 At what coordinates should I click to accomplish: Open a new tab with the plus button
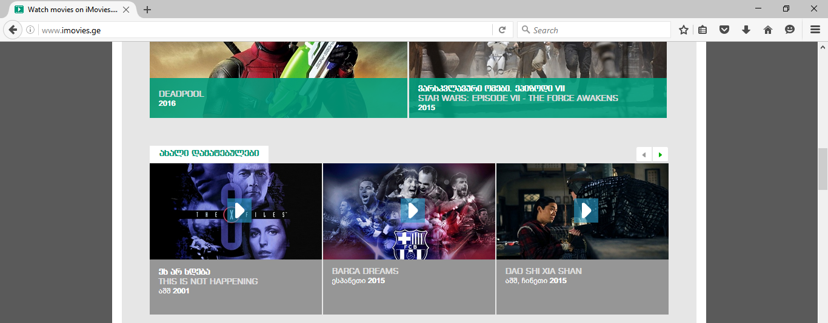coord(147,10)
